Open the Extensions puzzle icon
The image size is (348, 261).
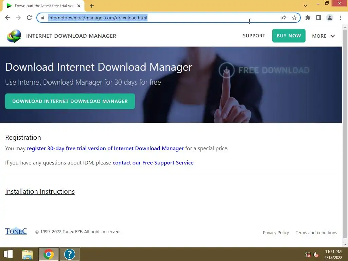pos(308,18)
